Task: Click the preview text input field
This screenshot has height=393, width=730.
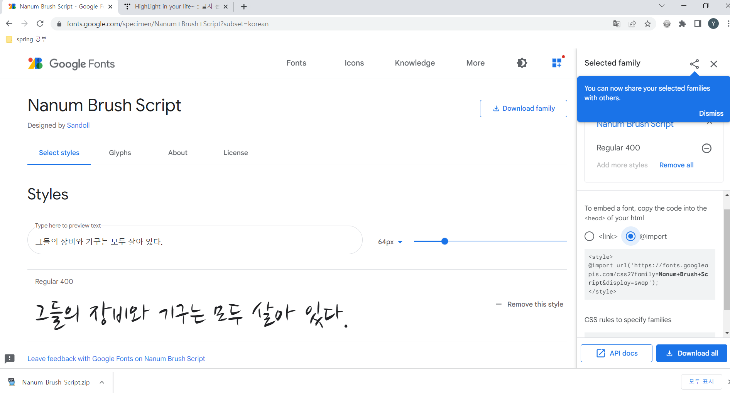Action: point(195,240)
